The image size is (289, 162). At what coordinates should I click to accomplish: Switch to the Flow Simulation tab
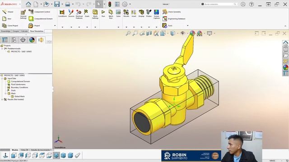(37, 31)
